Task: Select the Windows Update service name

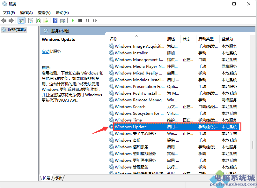Action: pos(131,127)
